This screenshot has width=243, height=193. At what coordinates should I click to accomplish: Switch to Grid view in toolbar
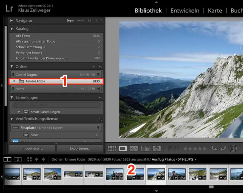tap(112, 149)
